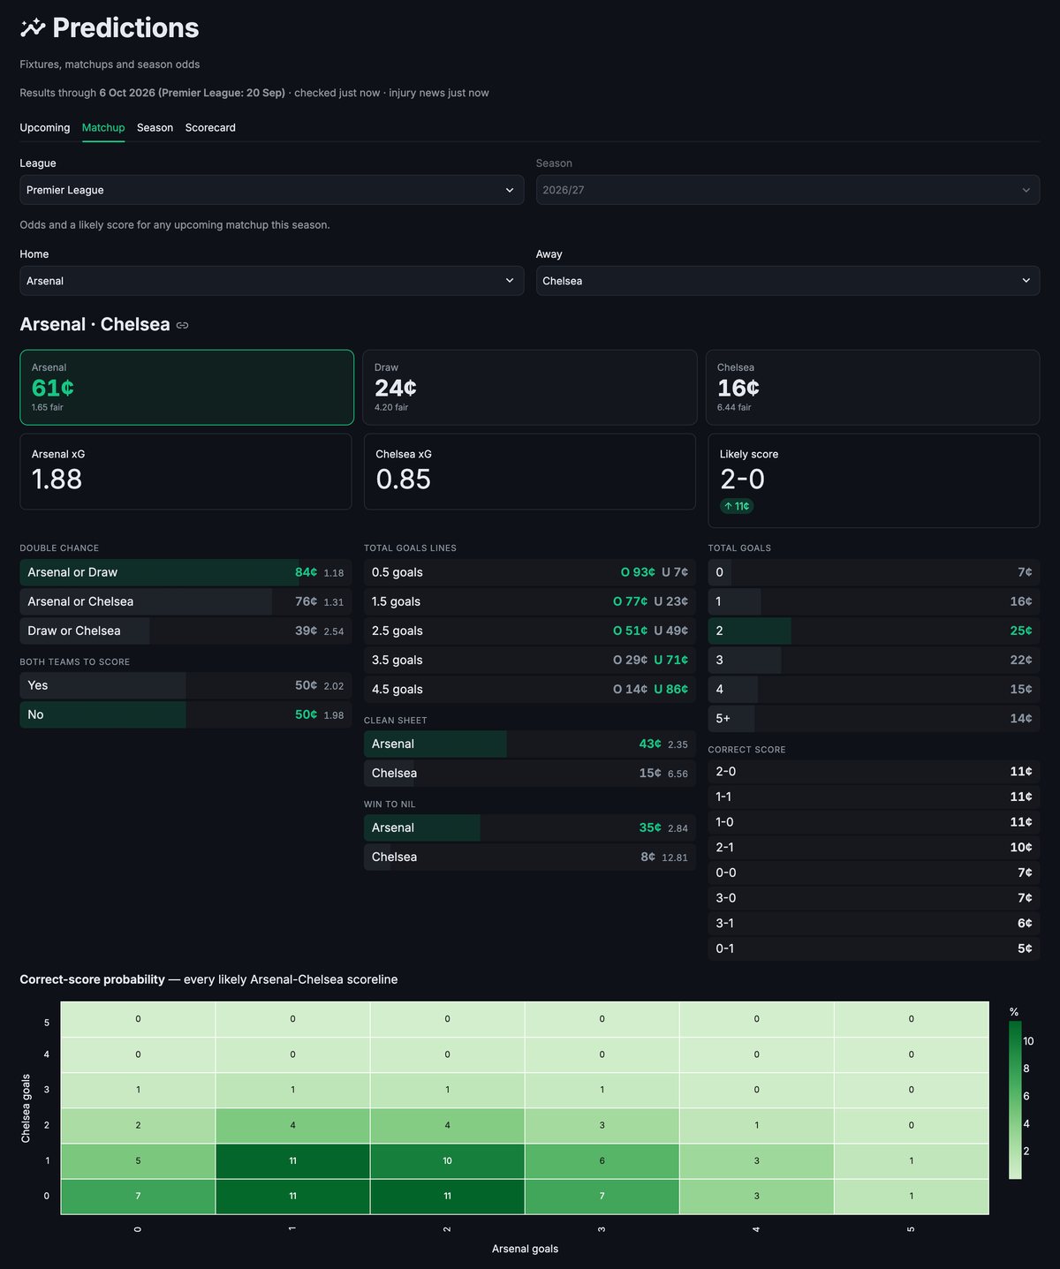Click the 1-1 correct score row
The width and height of the screenshot is (1060, 1269).
click(874, 797)
